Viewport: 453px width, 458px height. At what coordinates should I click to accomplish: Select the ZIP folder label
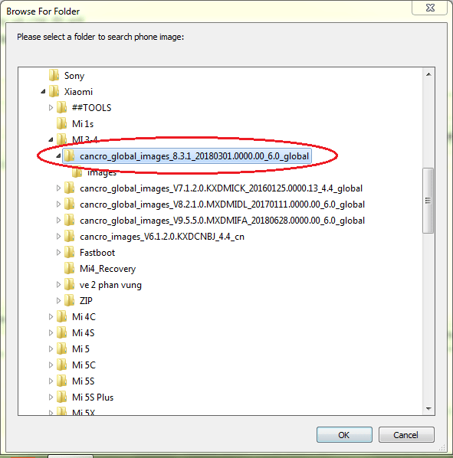click(86, 300)
